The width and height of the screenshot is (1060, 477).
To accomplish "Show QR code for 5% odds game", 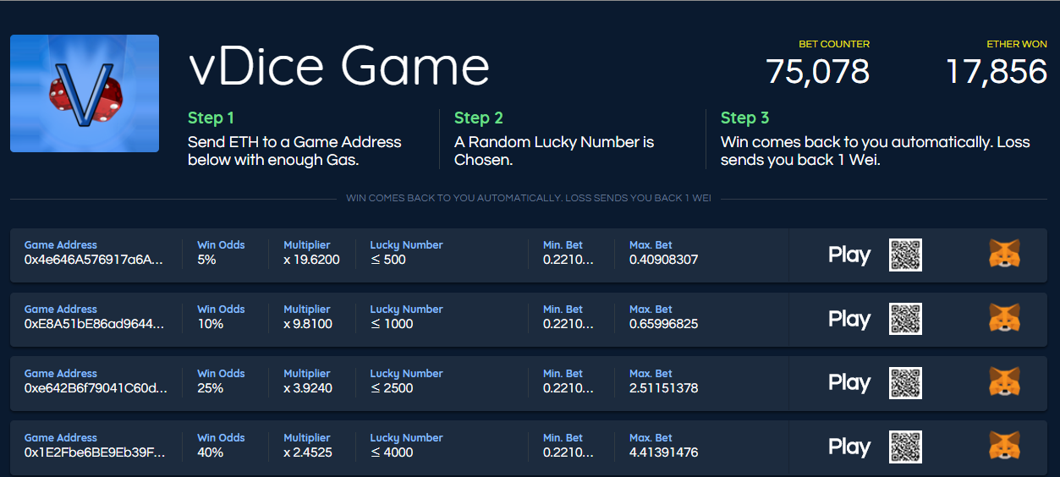I will coord(905,255).
